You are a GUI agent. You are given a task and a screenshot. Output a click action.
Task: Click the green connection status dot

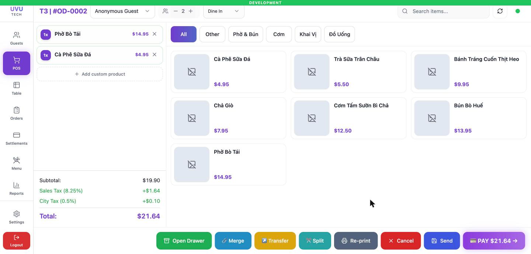point(518,11)
